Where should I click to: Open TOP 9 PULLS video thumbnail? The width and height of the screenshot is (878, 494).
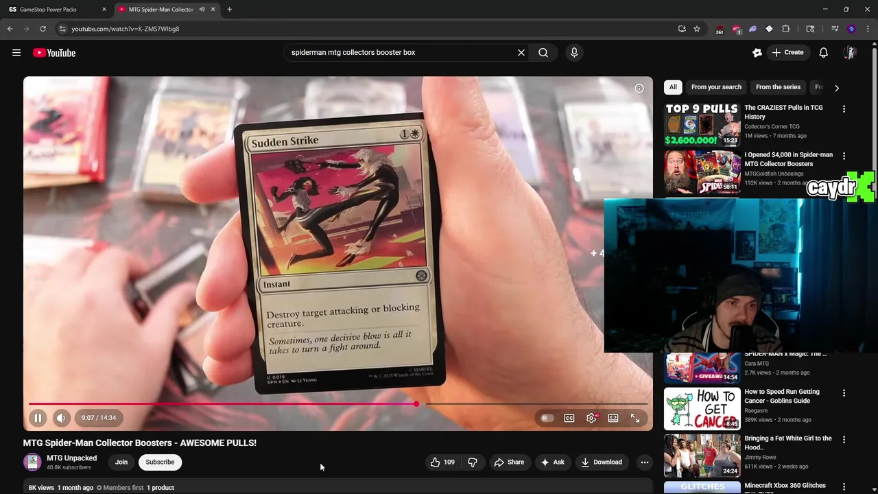(x=702, y=124)
